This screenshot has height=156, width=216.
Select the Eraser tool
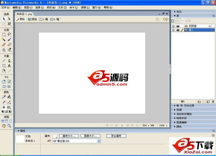coord(9,45)
